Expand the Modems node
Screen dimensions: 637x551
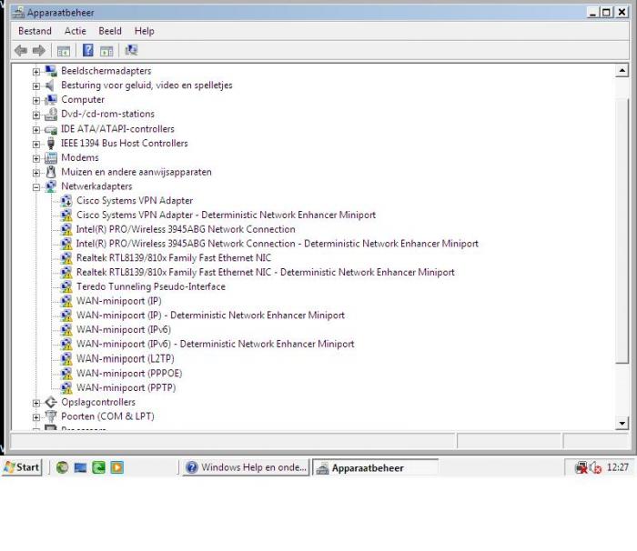[36, 158]
